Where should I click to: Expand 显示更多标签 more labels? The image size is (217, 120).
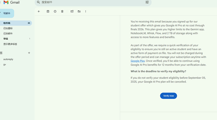[10, 44]
